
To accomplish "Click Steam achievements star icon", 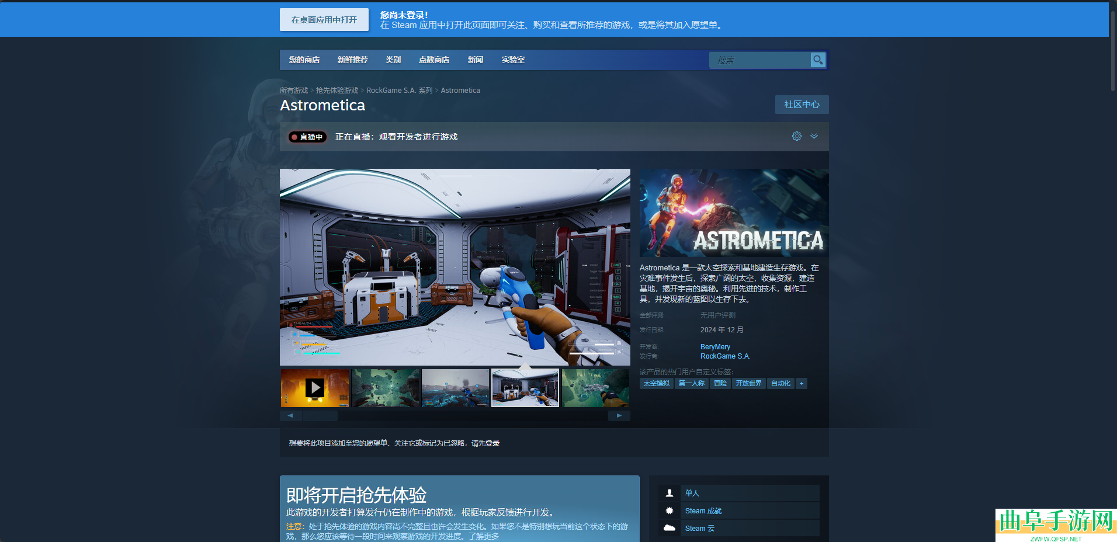I will pos(669,510).
